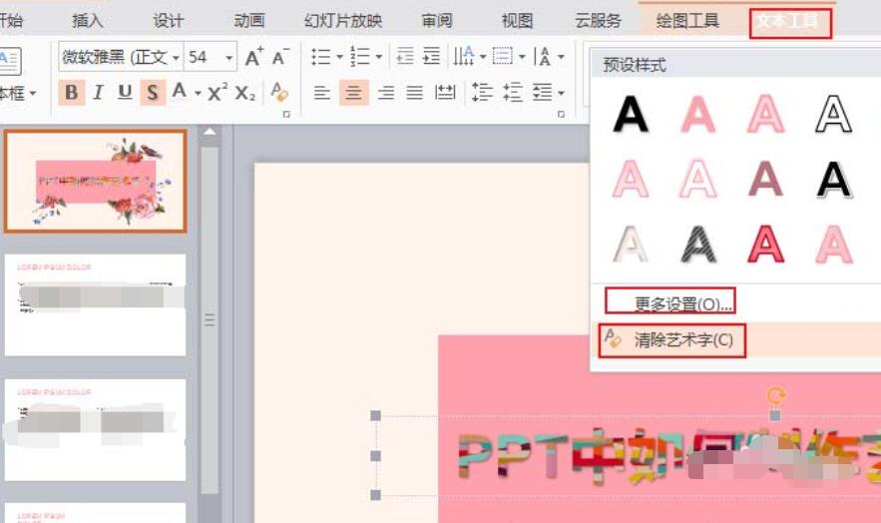Apply superscript formatting

pyautogui.click(x=218, y=93)
